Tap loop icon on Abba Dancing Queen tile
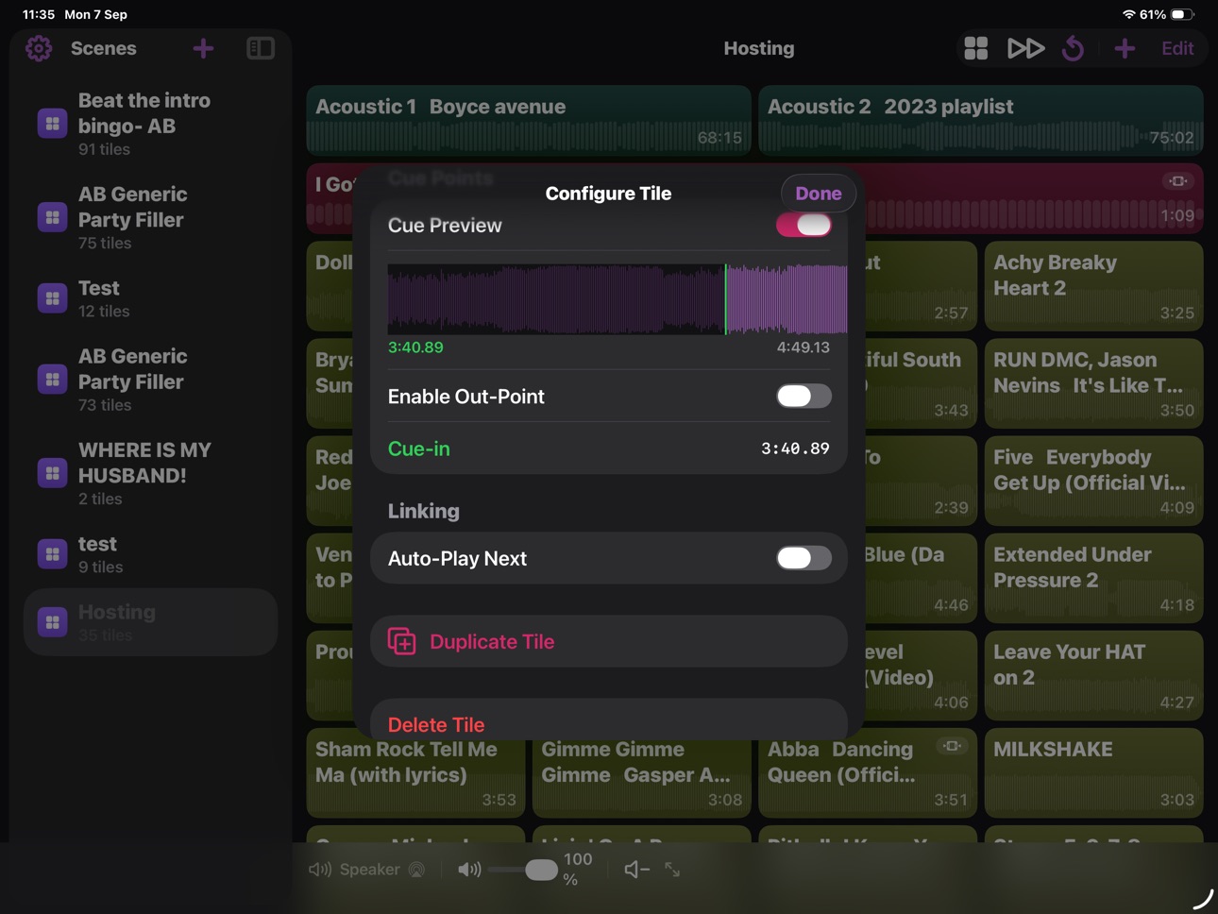The image size is (1218, 914). (952, 746)
